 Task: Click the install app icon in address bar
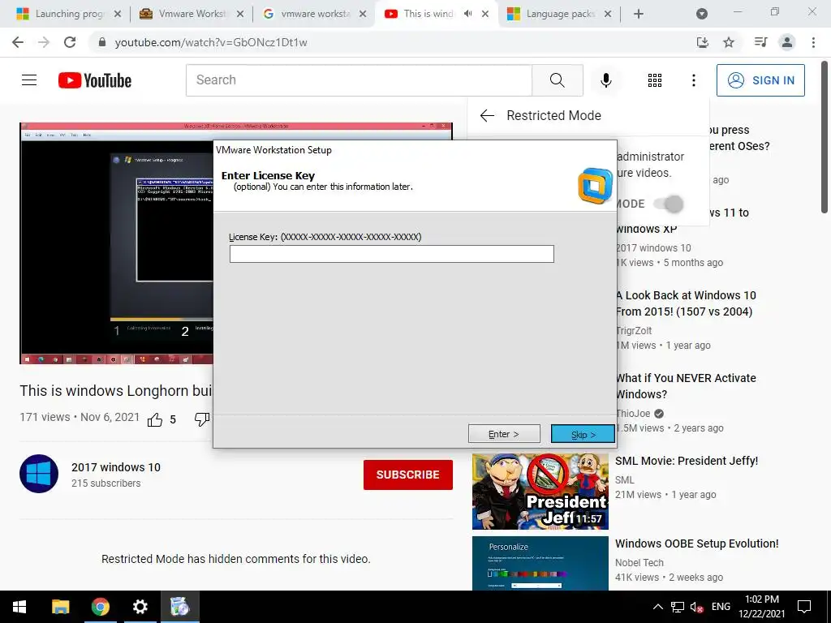(x=702, y=42)
